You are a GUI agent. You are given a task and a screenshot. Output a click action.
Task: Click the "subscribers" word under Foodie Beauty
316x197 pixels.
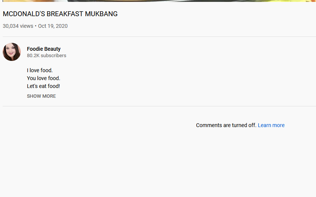pos(53,56)
